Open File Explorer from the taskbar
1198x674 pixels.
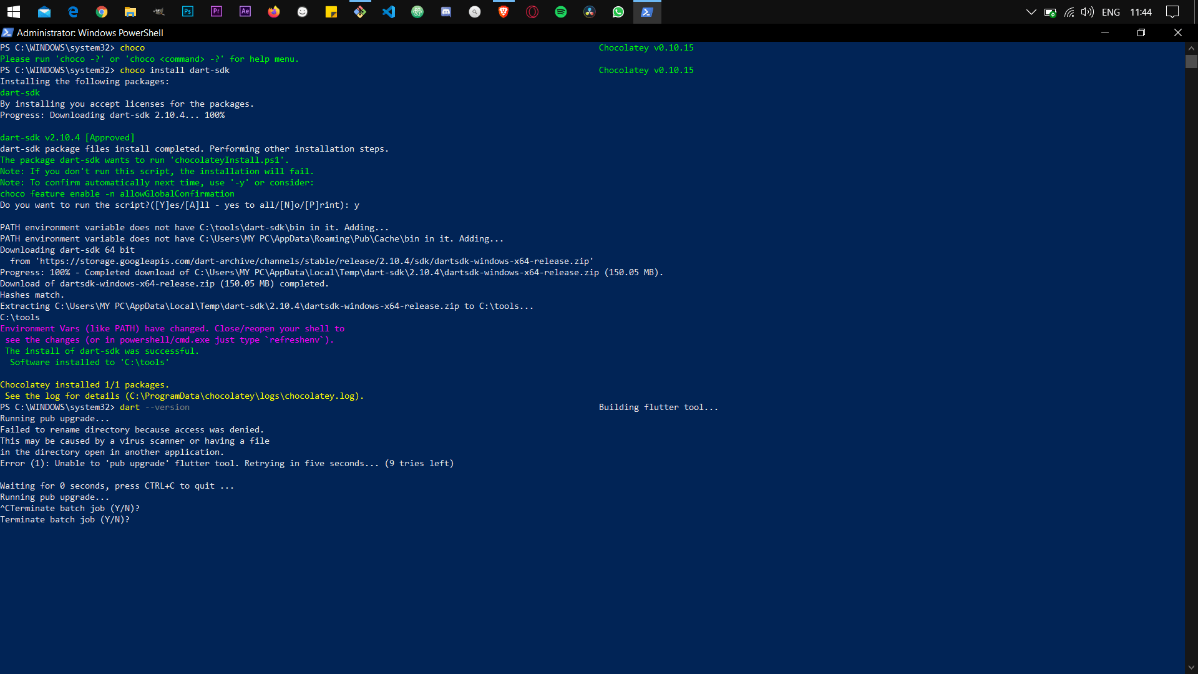130,12
